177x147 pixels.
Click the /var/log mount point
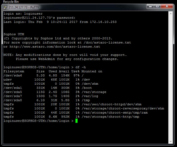[x=90, y=96]
